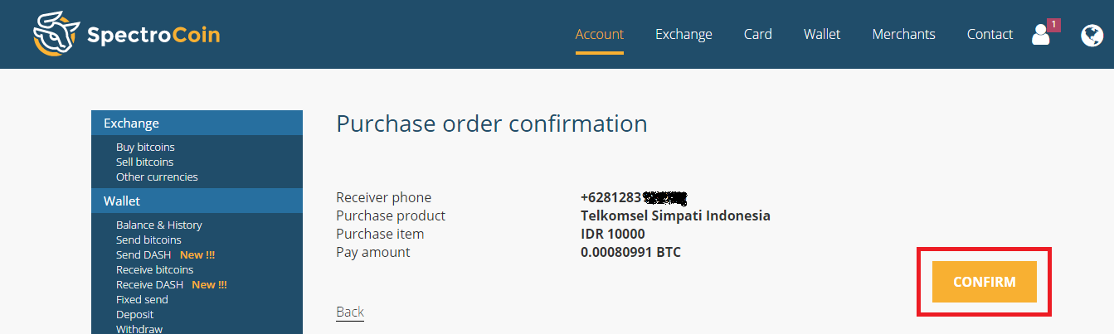Click the SpectroCoin bull logo

coord(56,34)
